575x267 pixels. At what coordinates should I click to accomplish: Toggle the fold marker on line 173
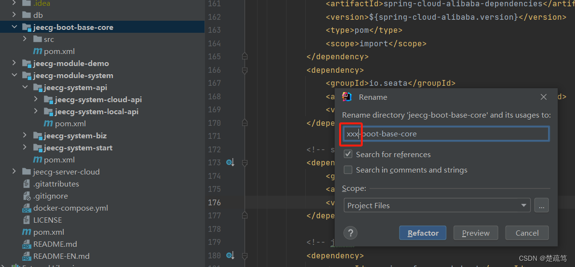[245, 162]
